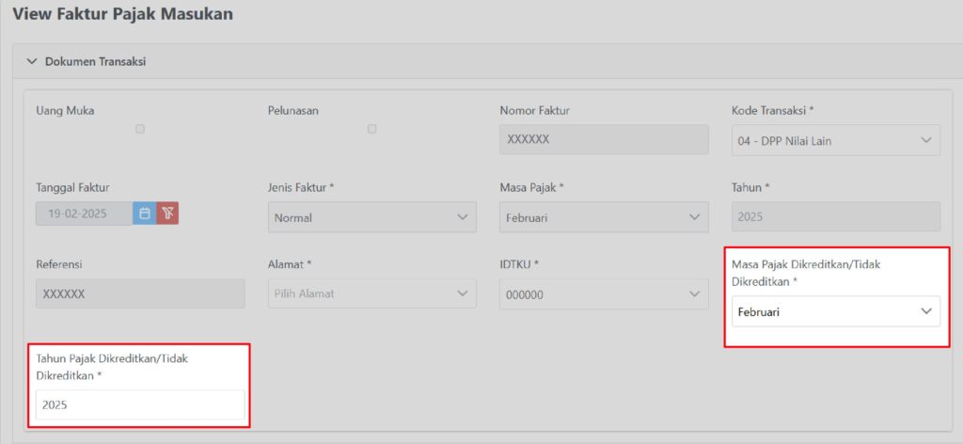This screenshot has height=444, width=963.
Task: Toggle the Pelunasan checkbox
Action: point(371,129)
